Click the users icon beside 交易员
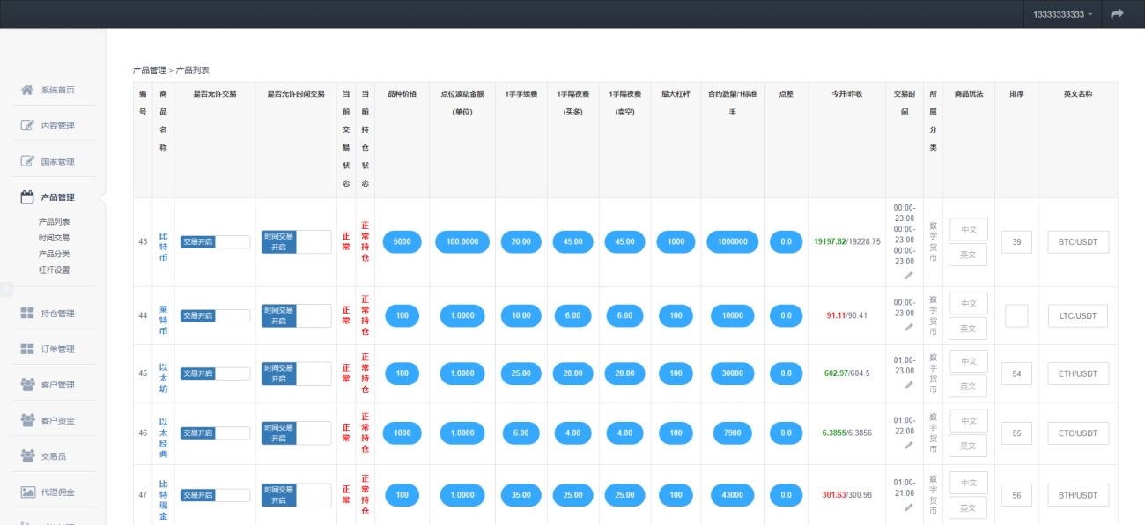The width and height of the screenshot is (1145, 525). [27, 455]
